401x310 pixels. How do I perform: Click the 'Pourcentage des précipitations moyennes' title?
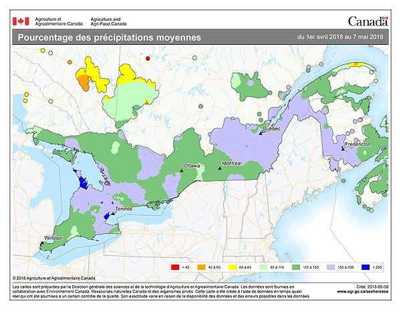tap(109, 38)
